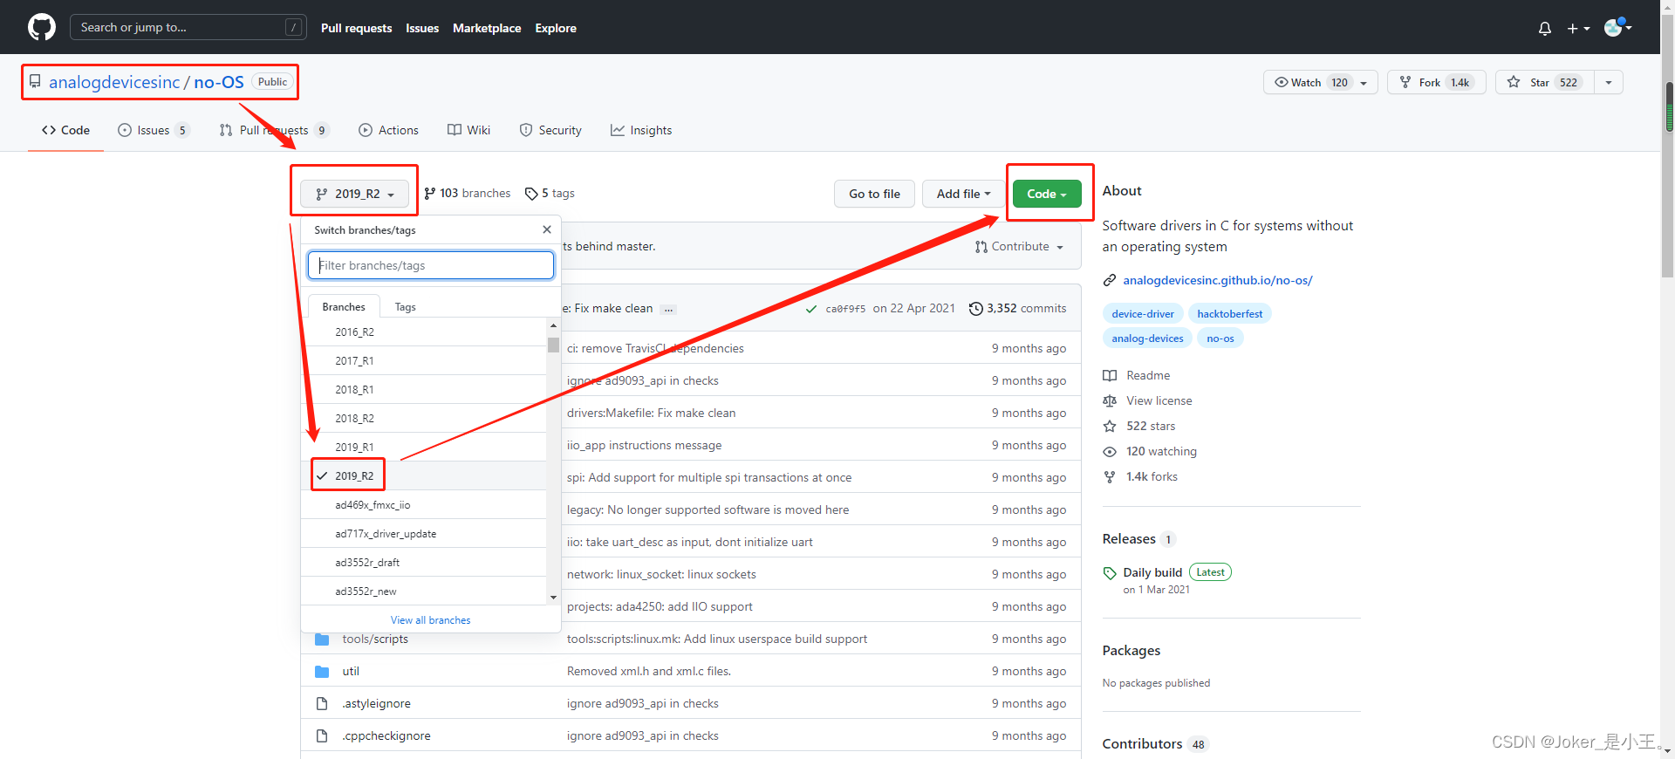Open the Explore menu item
This screenshot has width=1675, height=759.
[x=556, y=28]
